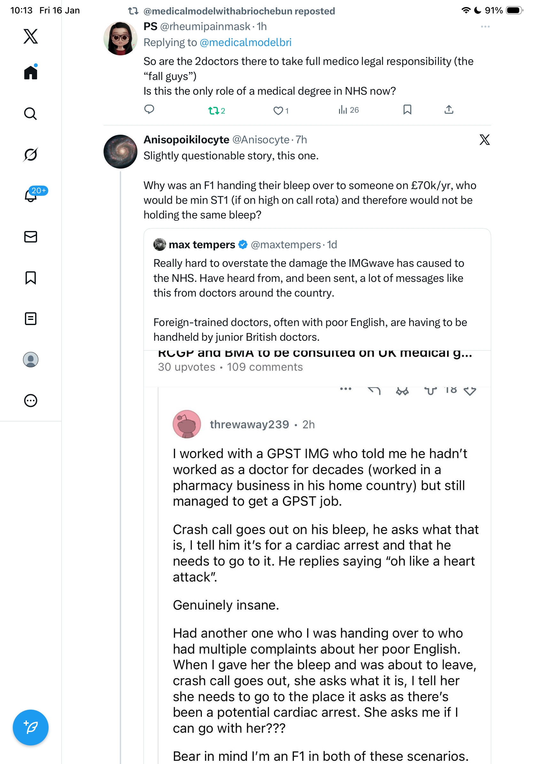The width and height of the screenshot is (533, 764).
Task: Open Bookmarks in the sidebar
Action: (x=31, y=278)
